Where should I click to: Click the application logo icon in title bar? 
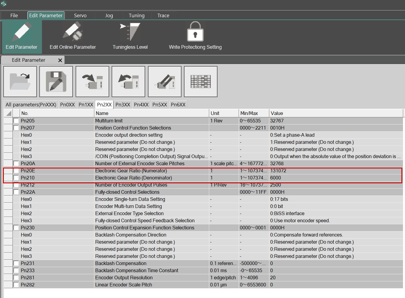pos(4,4)
